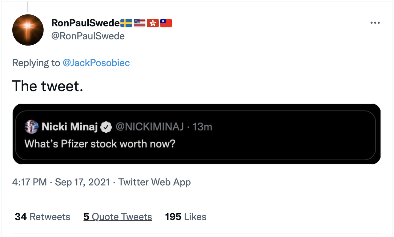Image resolution: width=394 pixels, height=237 pixels.
Task: Open the tweet's three-dot More menu
Action: pos(375,23)
